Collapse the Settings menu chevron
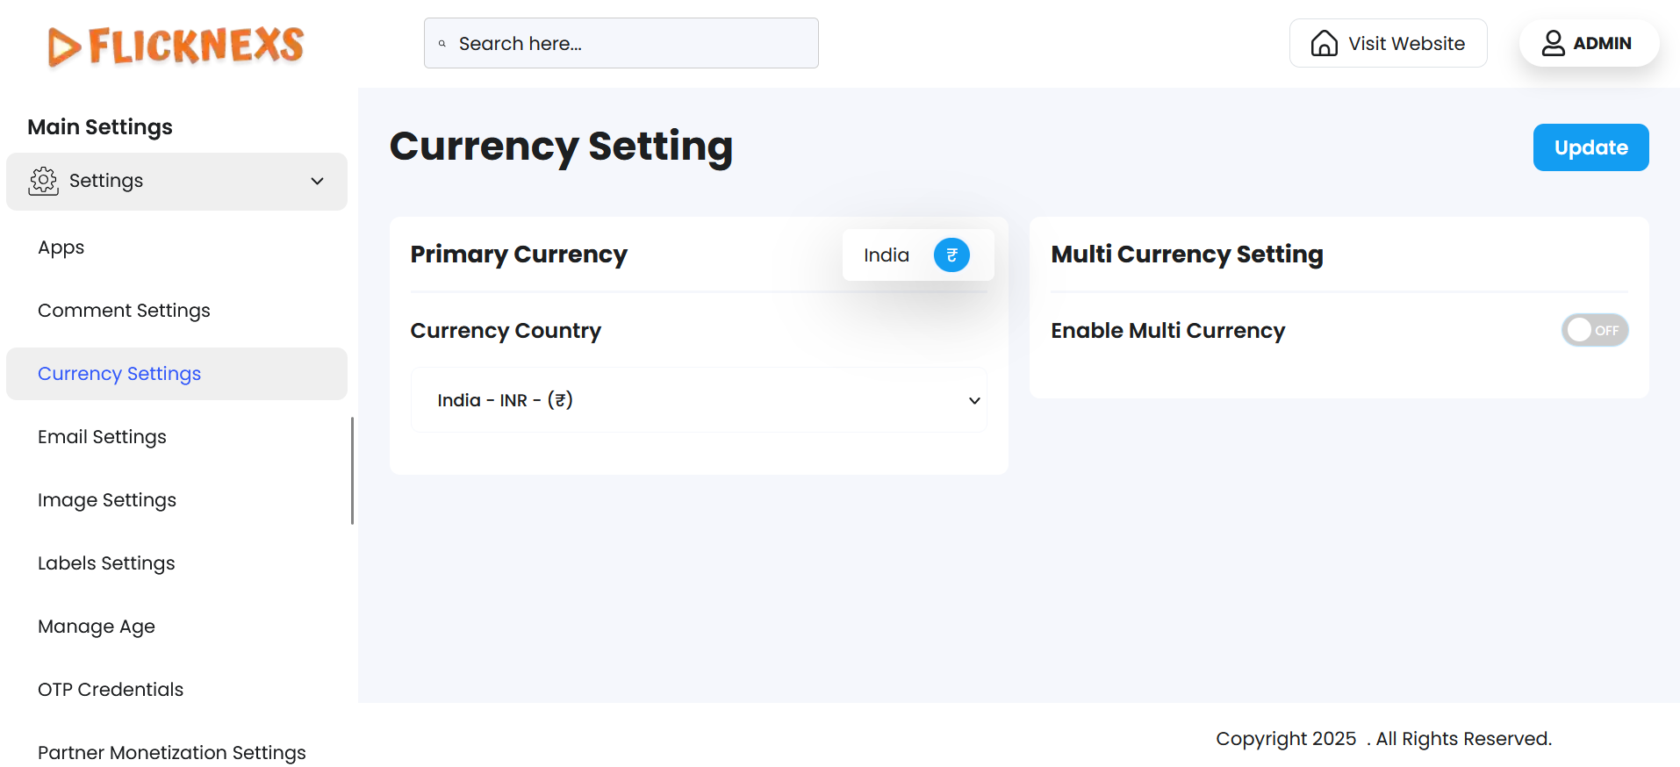This screenshot has width=1680, height=767. tap(318, 181)
